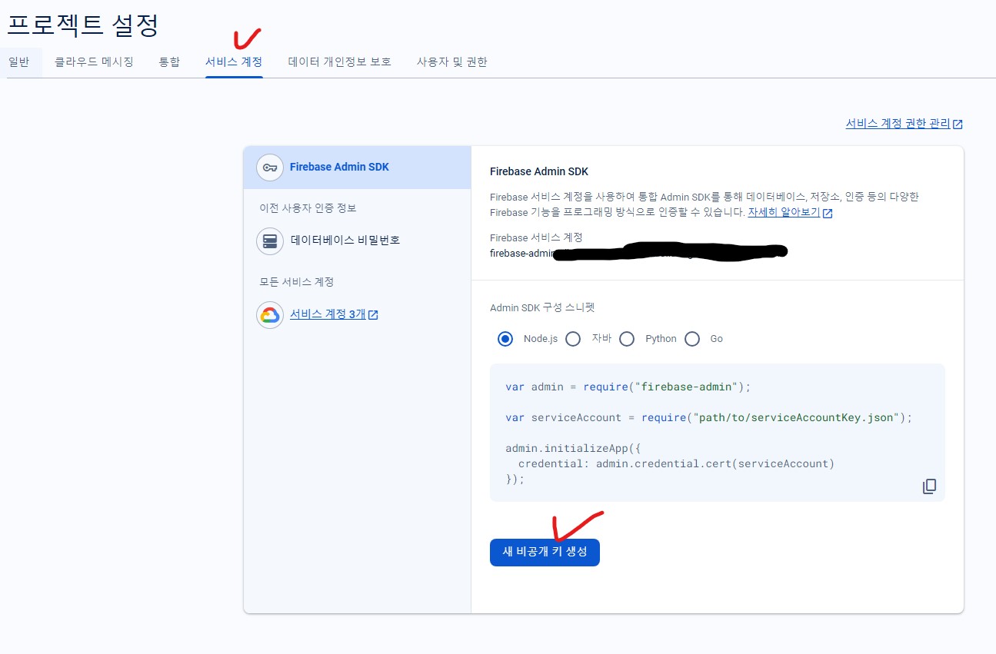Select Firebase Admin SDK sidebar item
The image size is (996, 654).
357,168
